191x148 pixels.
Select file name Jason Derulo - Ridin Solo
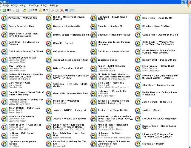click(157, 102)
